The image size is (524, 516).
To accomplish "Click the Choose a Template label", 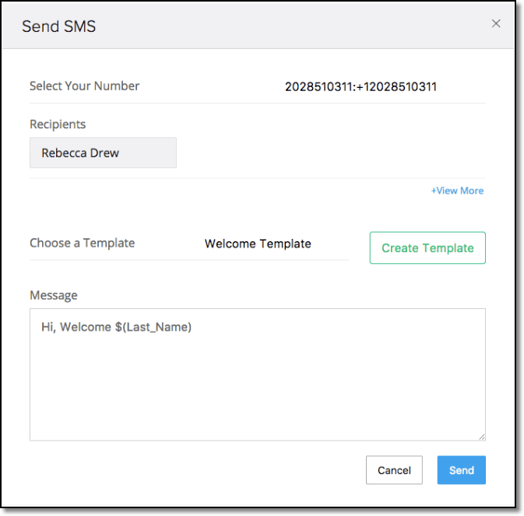I will [83, 243].
